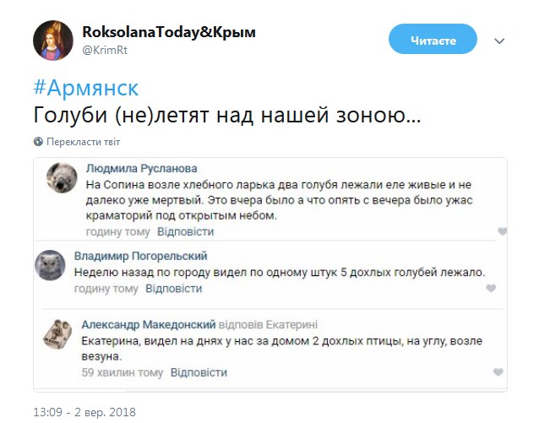Like Александр Македонский's comment with heart
This screenshot has width=539, height=423.
[500, 372]
